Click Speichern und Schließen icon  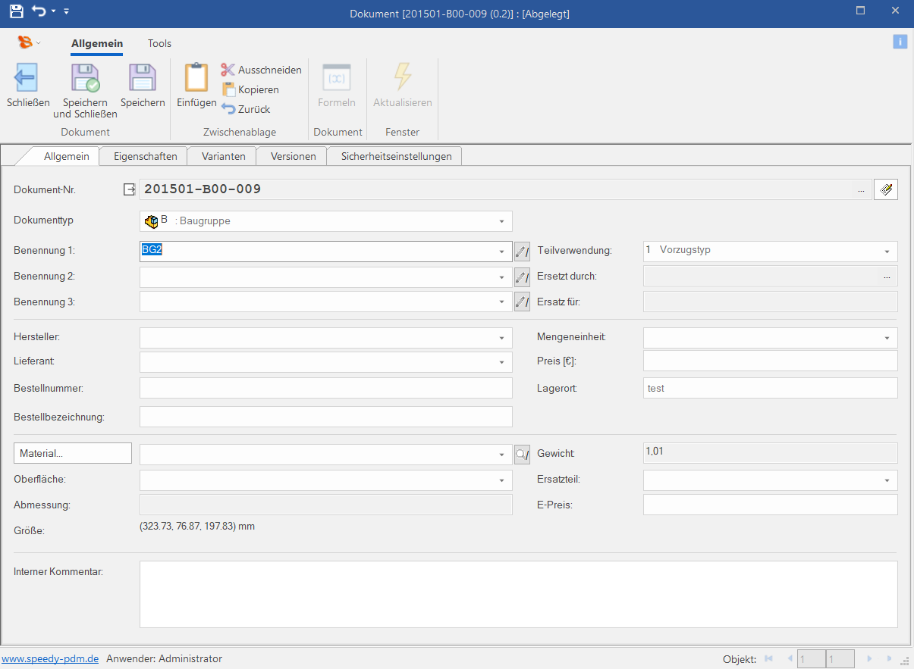point(85,78)
